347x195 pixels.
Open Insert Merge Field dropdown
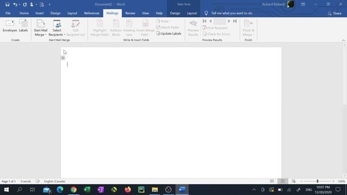pyautogui.click(x=145, y=28)
